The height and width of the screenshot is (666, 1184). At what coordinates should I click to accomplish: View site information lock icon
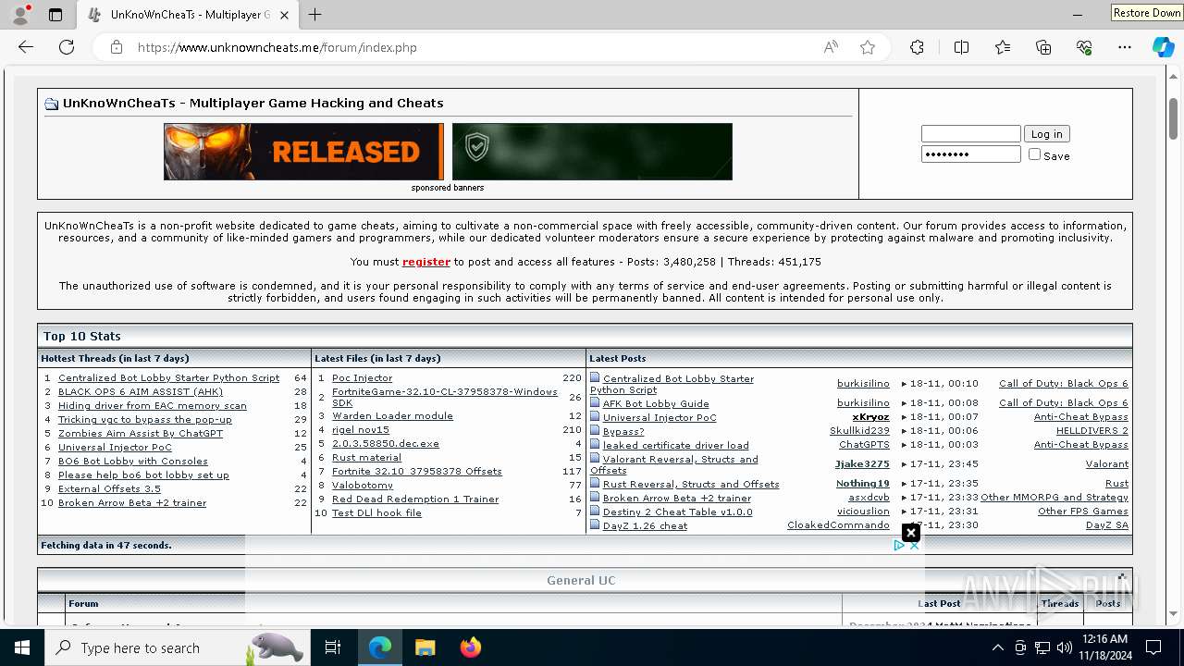[x=116, y=47]
